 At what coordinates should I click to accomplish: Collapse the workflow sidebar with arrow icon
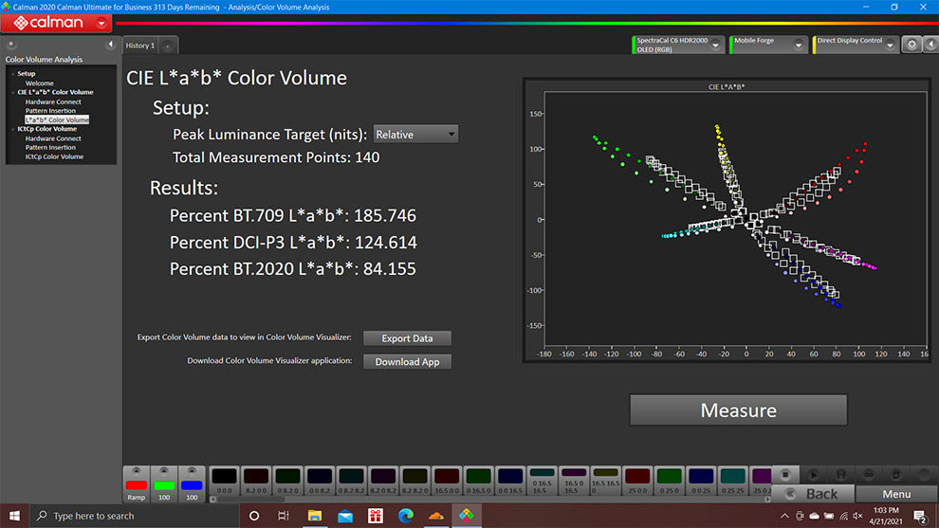pyautogui.click(x=110, y=45)
